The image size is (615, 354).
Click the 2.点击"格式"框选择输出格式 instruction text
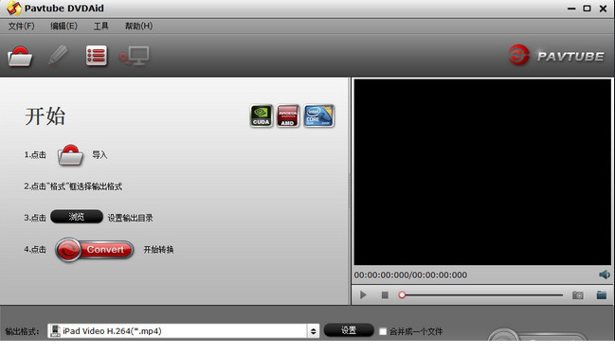73,186
